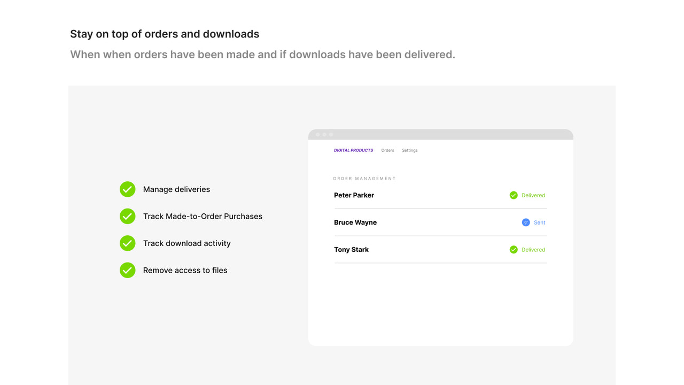Image resolution: width=684 pixels, height=385 pixels.
Task: Select the Peter Parker order row
Action: click(x=440, y=195)
